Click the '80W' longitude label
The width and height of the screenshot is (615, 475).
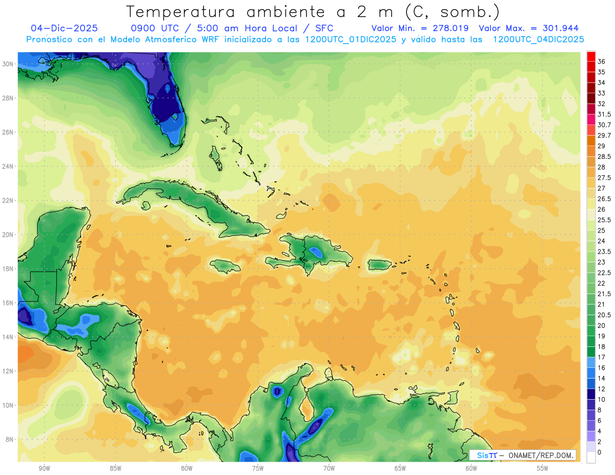pyautogui.click(x=187, y=468)
